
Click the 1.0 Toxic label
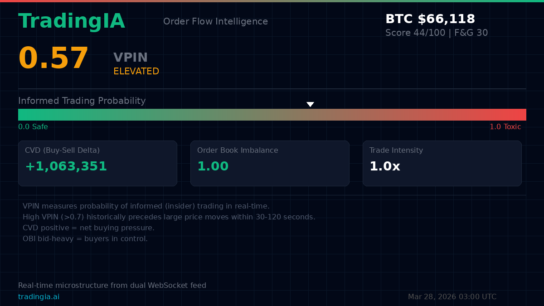505,127
